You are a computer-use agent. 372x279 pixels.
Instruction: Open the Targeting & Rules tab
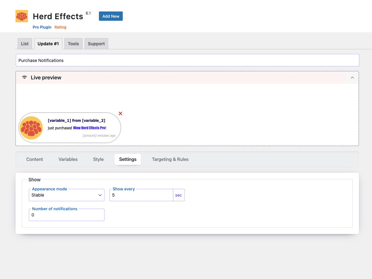170,159
